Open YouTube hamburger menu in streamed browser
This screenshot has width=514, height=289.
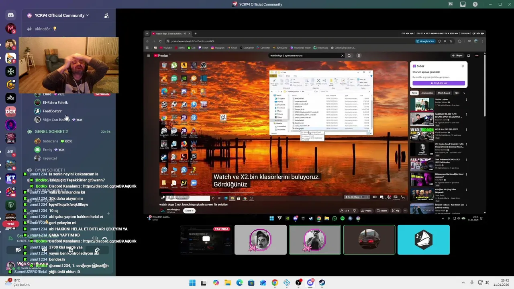(x=148, y=56)
